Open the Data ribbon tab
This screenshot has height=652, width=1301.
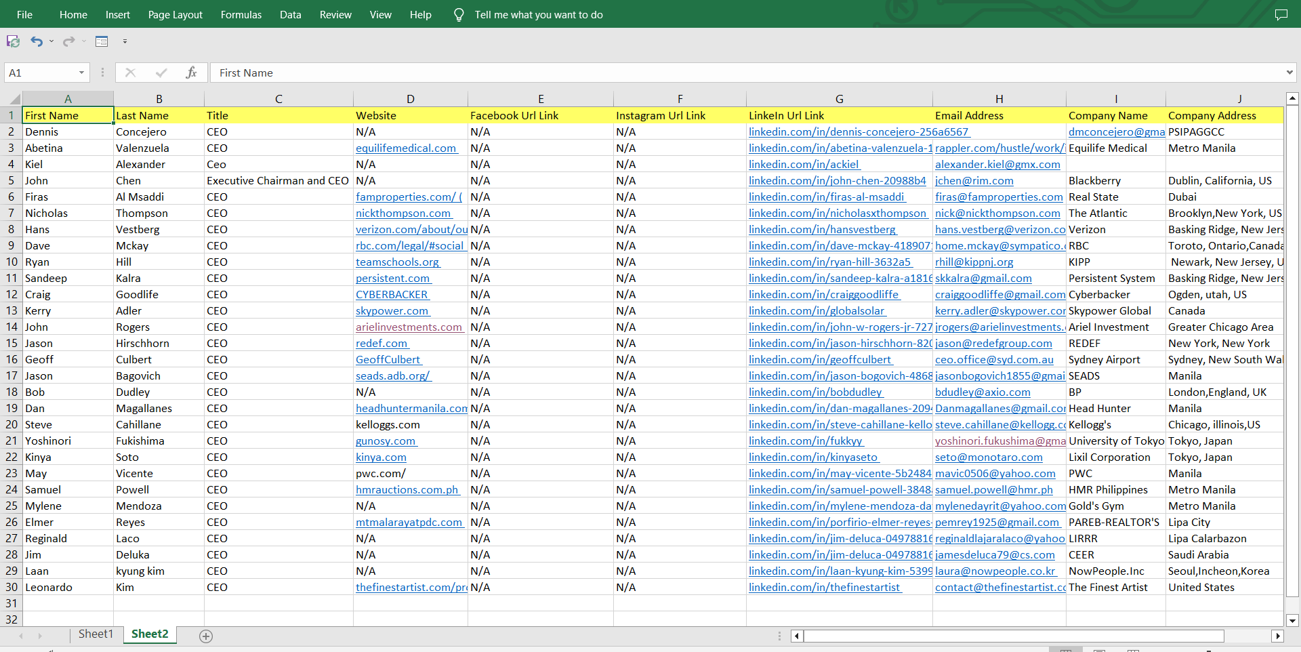291,15
